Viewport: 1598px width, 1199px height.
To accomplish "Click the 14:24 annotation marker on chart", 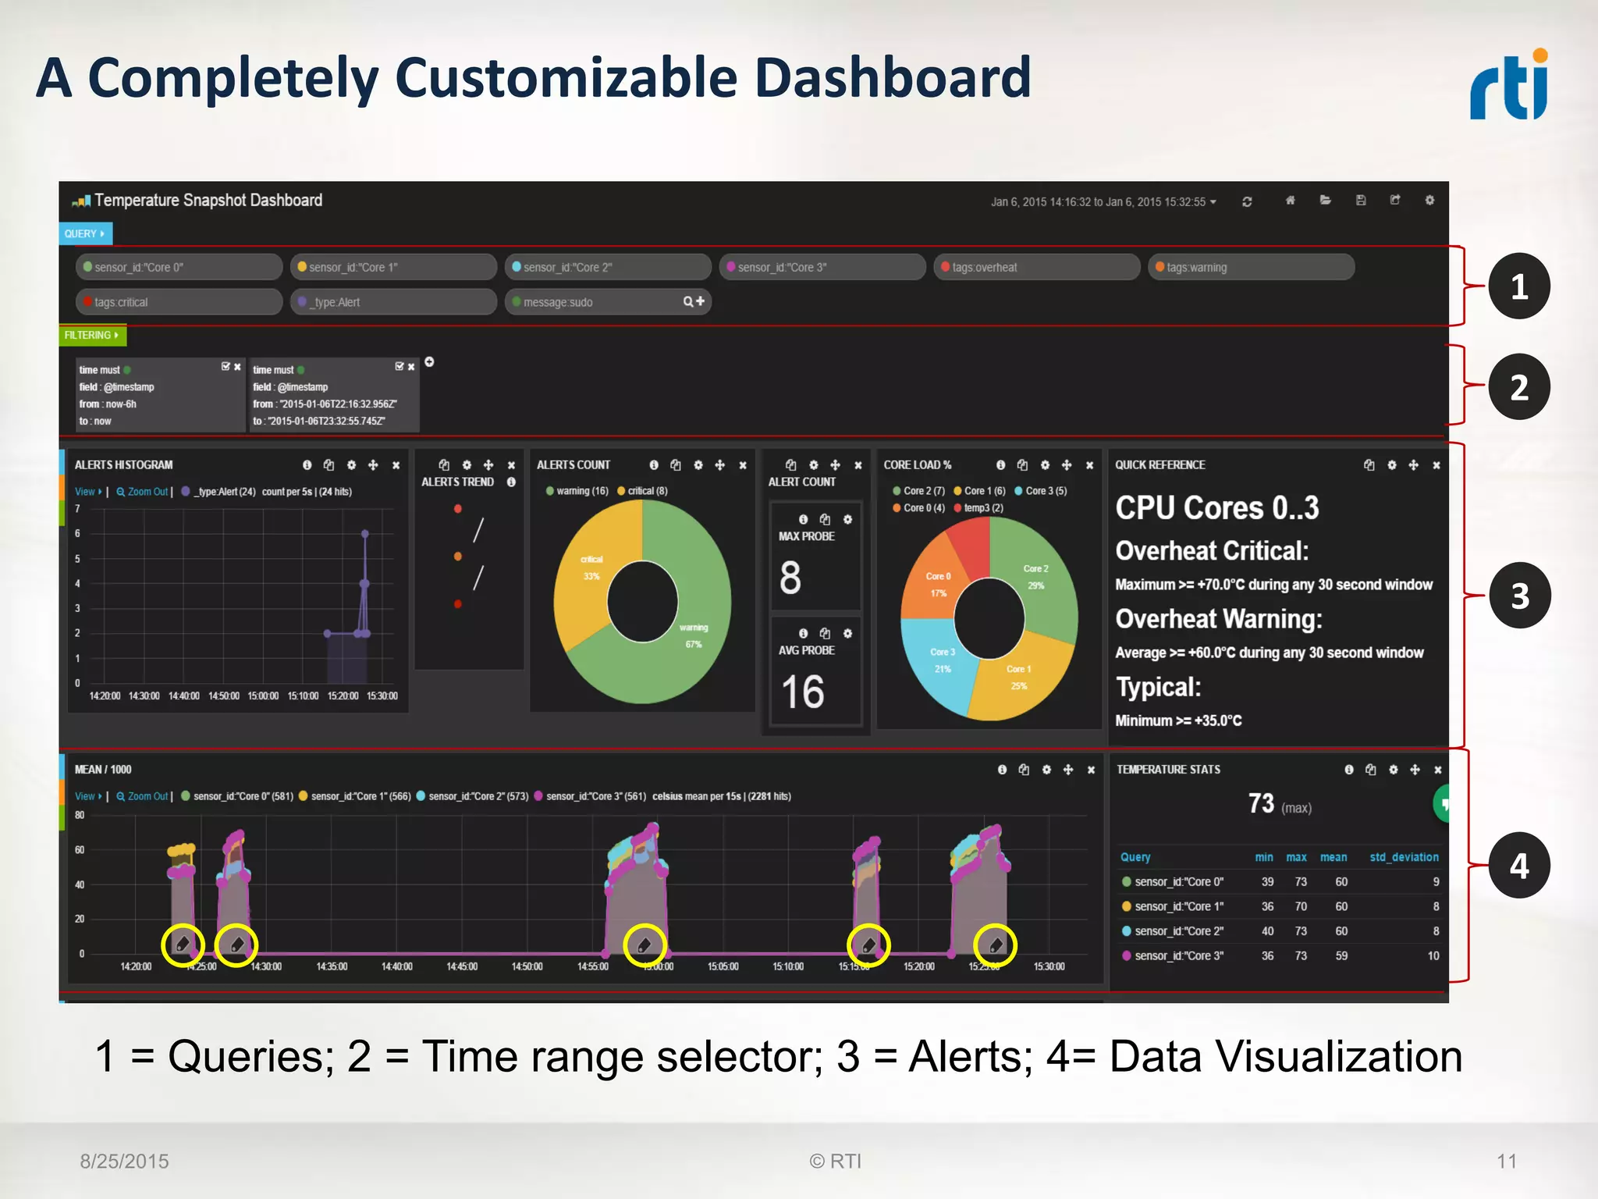I will click(183, 945).
